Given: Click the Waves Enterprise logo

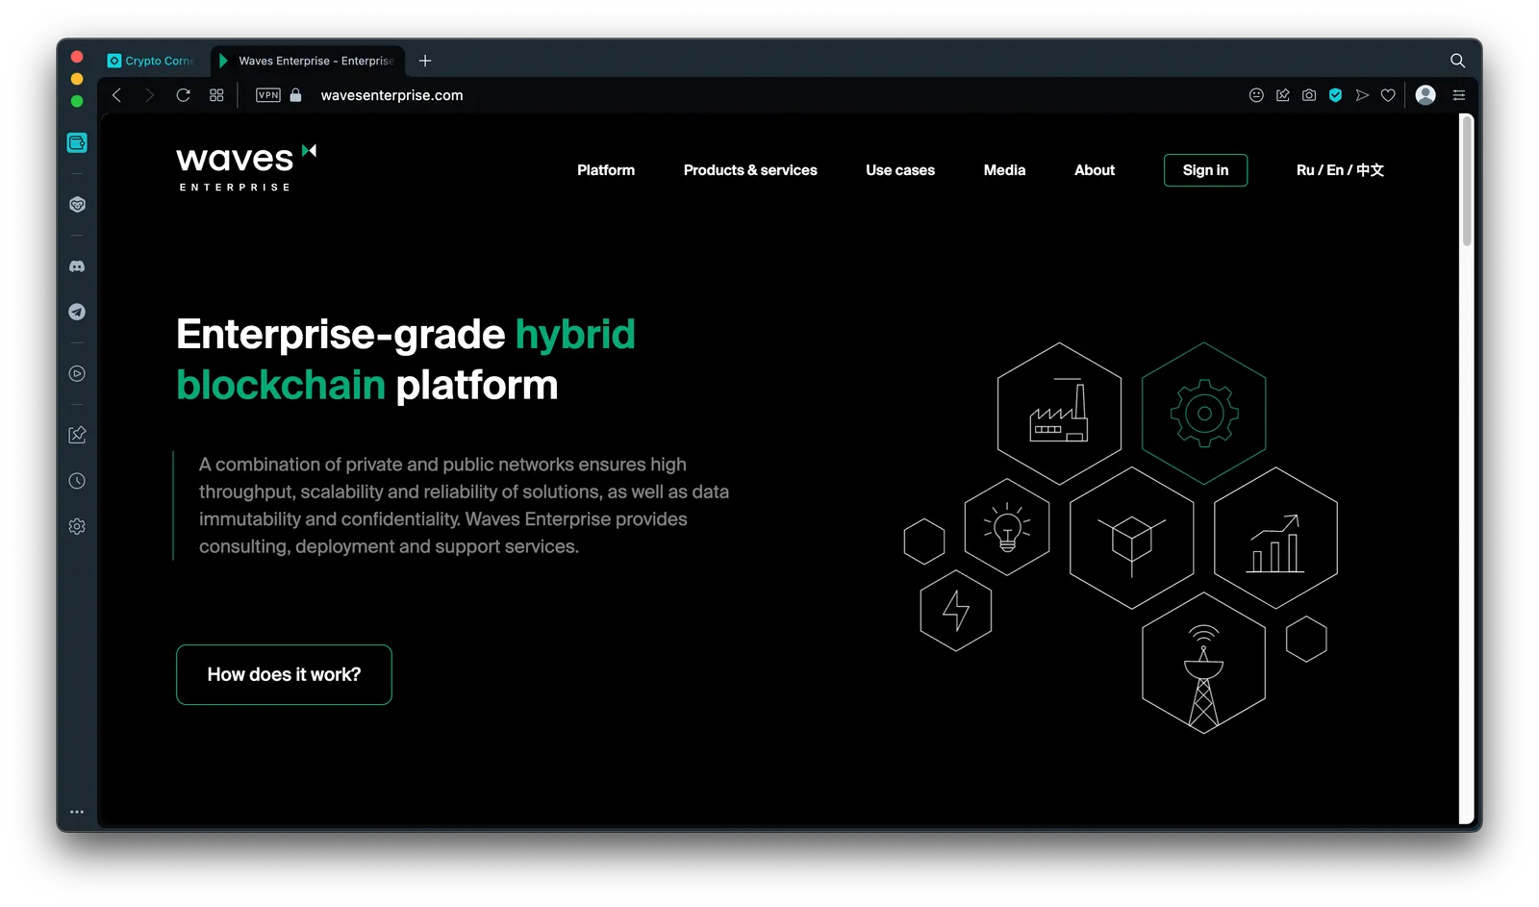Looking at the screenshot, I should click(246, 168).
